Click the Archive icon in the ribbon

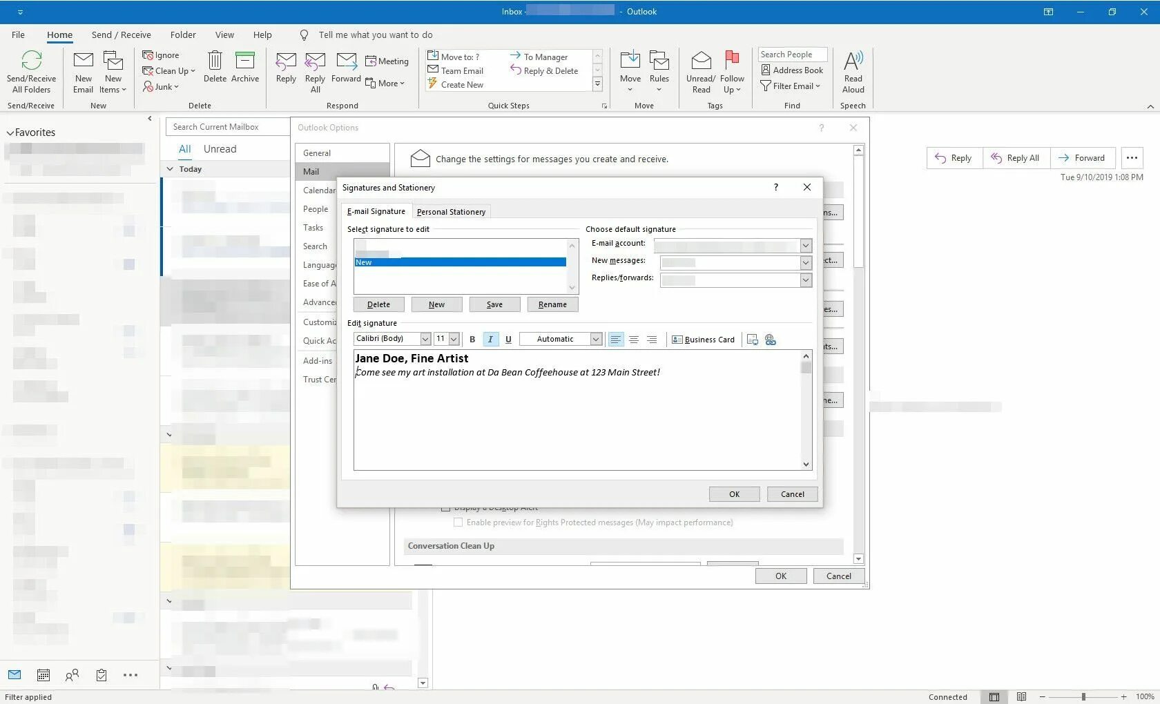[x=245, y=61]
